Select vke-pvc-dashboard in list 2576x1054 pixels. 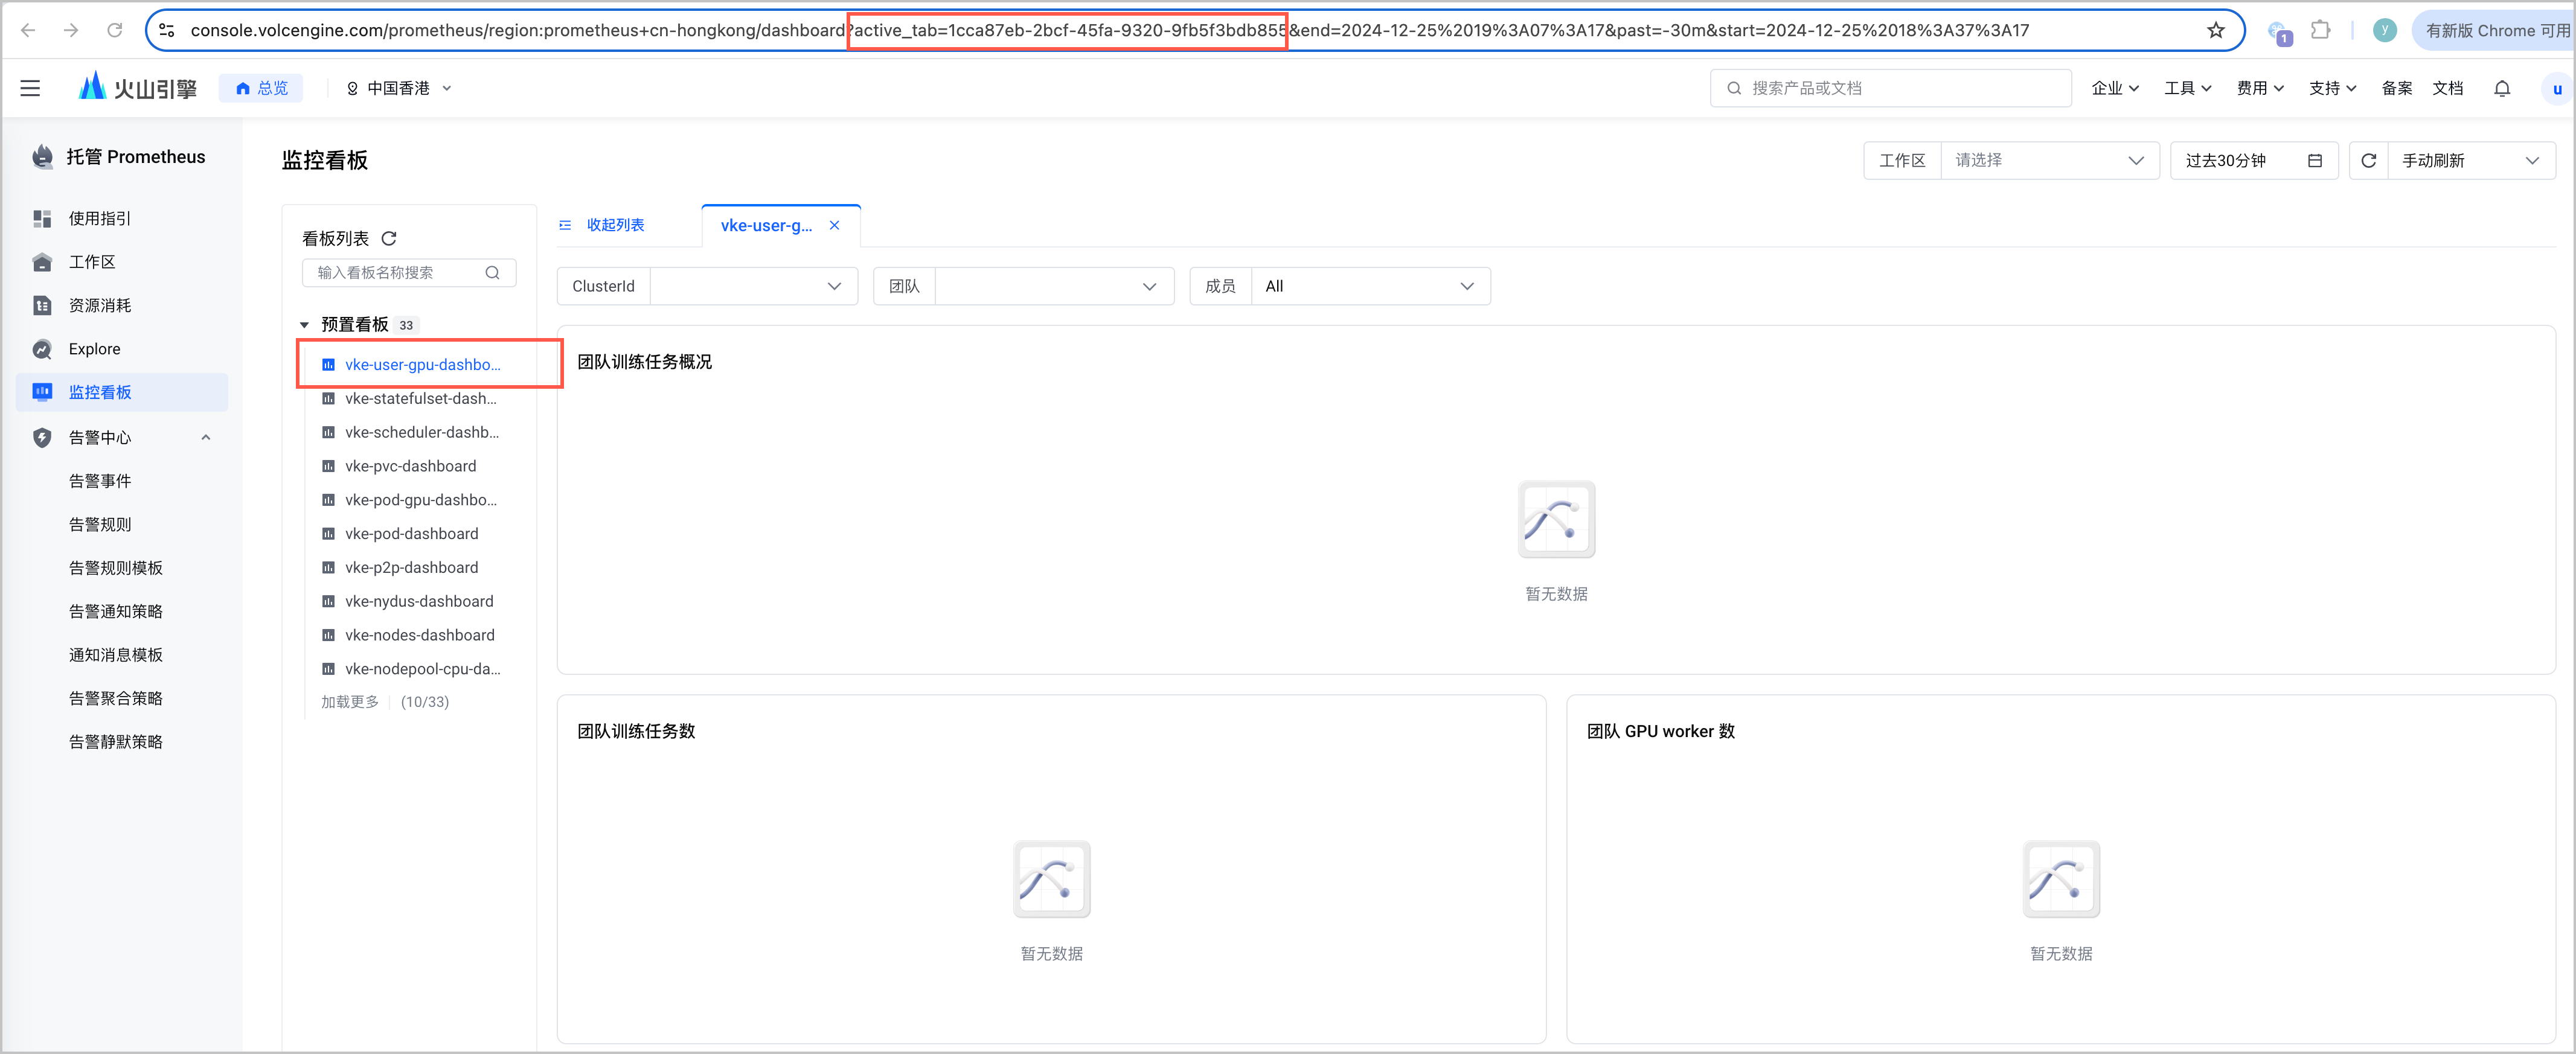point(410,466)
